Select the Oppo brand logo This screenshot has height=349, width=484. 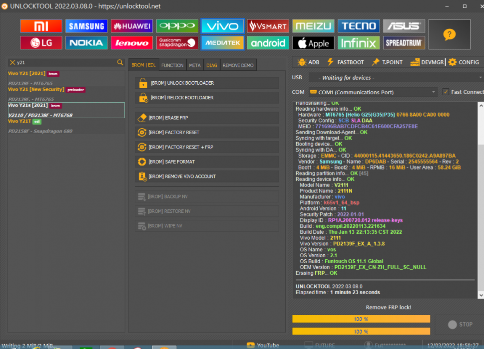click(177, 26)
